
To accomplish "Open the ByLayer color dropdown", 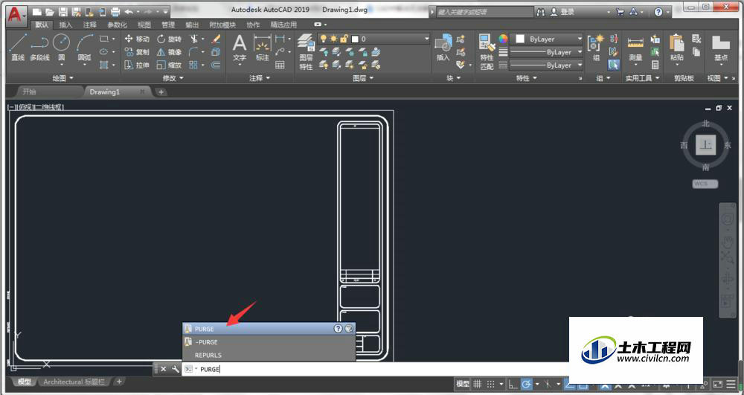I will click(x=547, y=39).
